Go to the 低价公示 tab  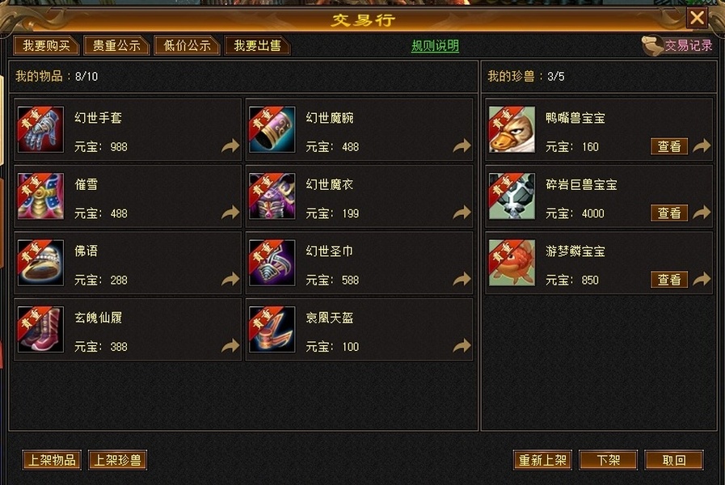187,46
